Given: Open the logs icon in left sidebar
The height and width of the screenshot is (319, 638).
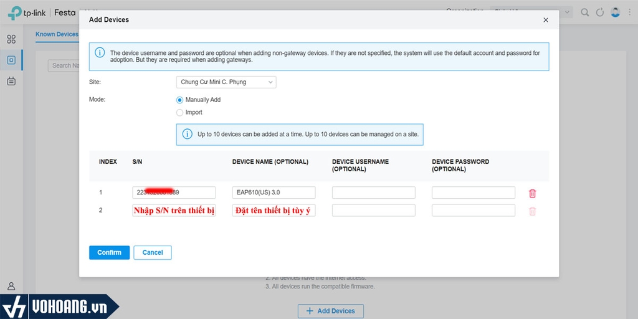Looking at the screenshot, I should 11,82.
